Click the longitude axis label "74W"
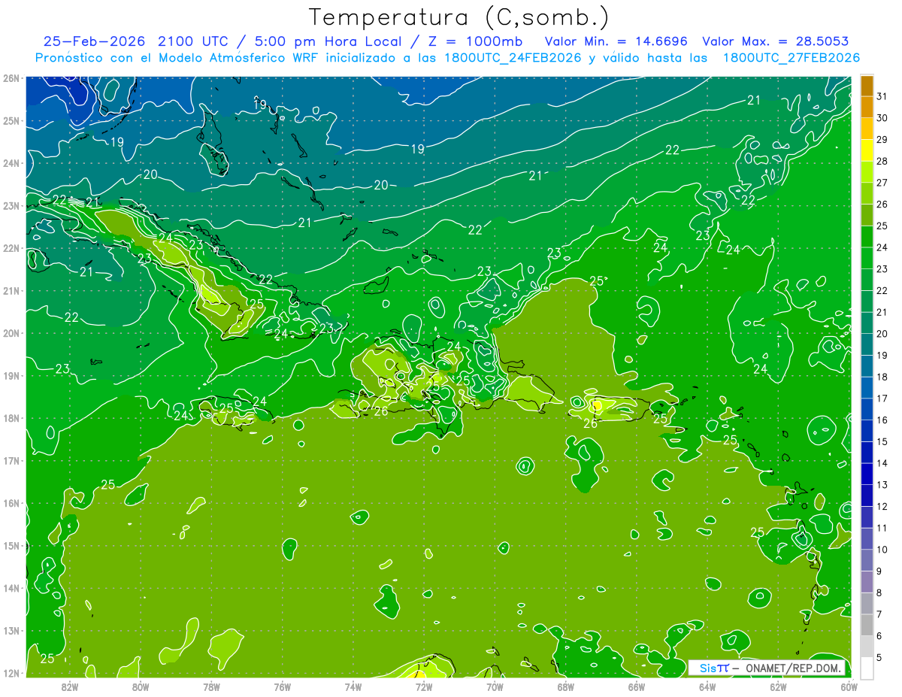 pos(353,686)
